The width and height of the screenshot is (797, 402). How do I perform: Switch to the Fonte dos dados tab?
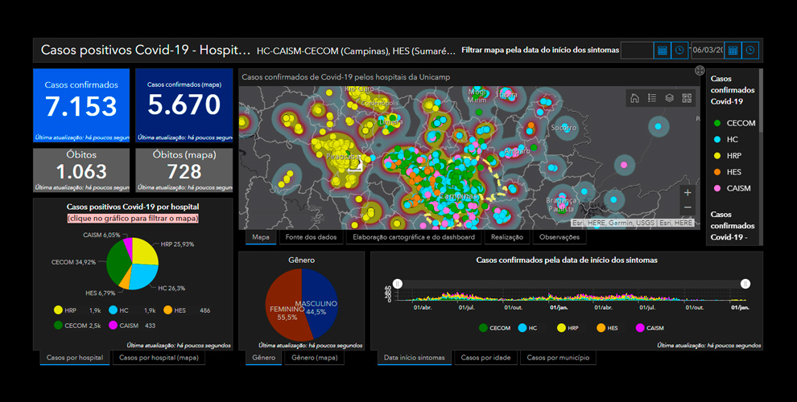pyautogui.click(x=312, y=237)
